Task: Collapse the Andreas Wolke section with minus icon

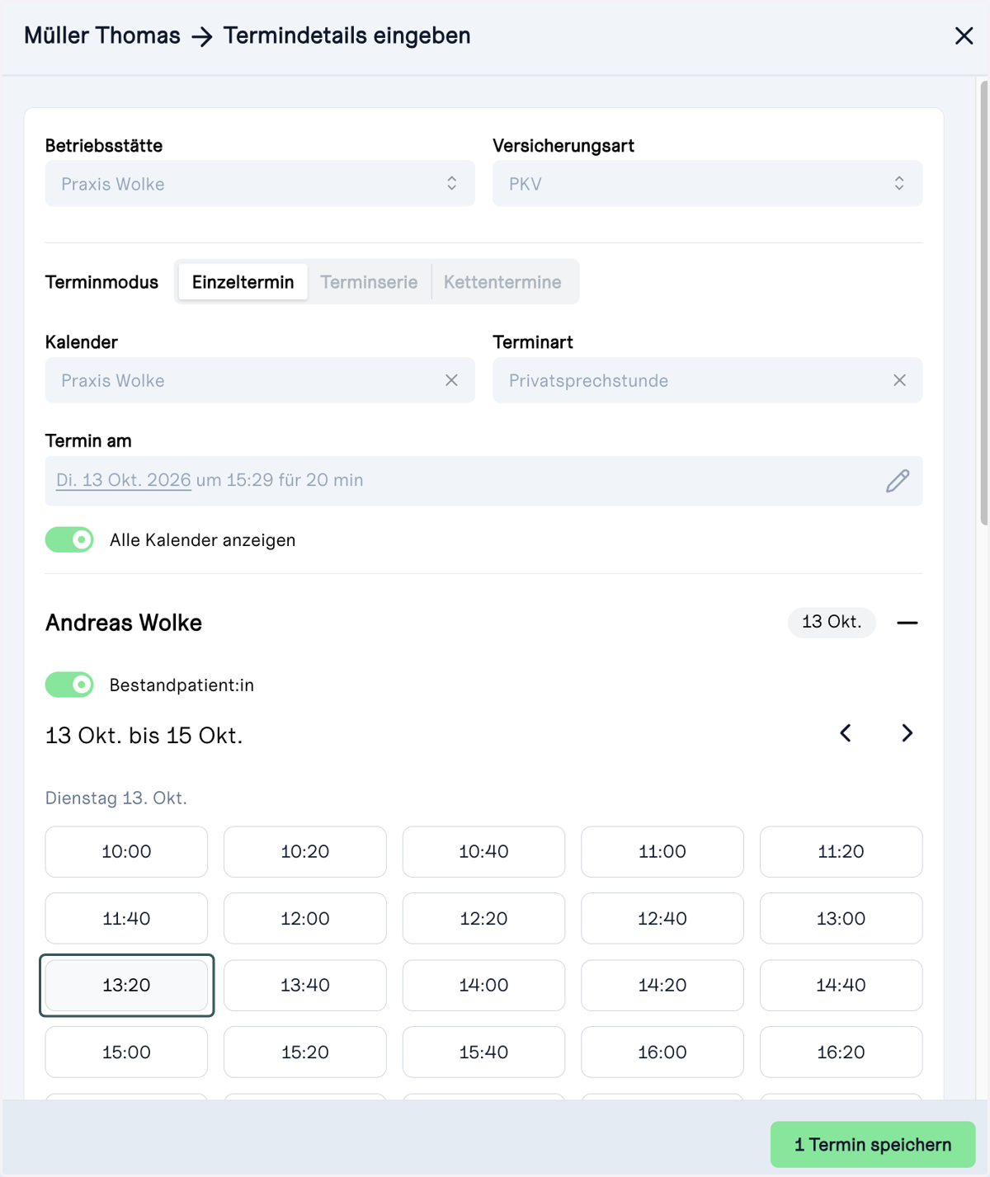Action: pos(907,623)
